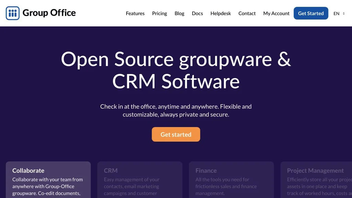Click the 'Easy management of your contacts' text

pos(132,186)
